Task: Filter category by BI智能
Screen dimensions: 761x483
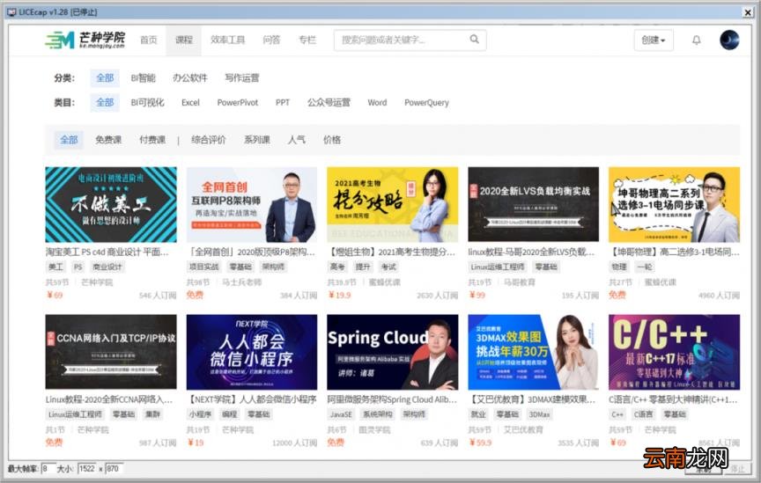Action: 144,77
